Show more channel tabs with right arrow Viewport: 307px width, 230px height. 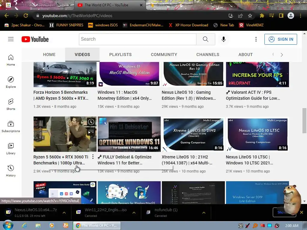coord(282,55)
